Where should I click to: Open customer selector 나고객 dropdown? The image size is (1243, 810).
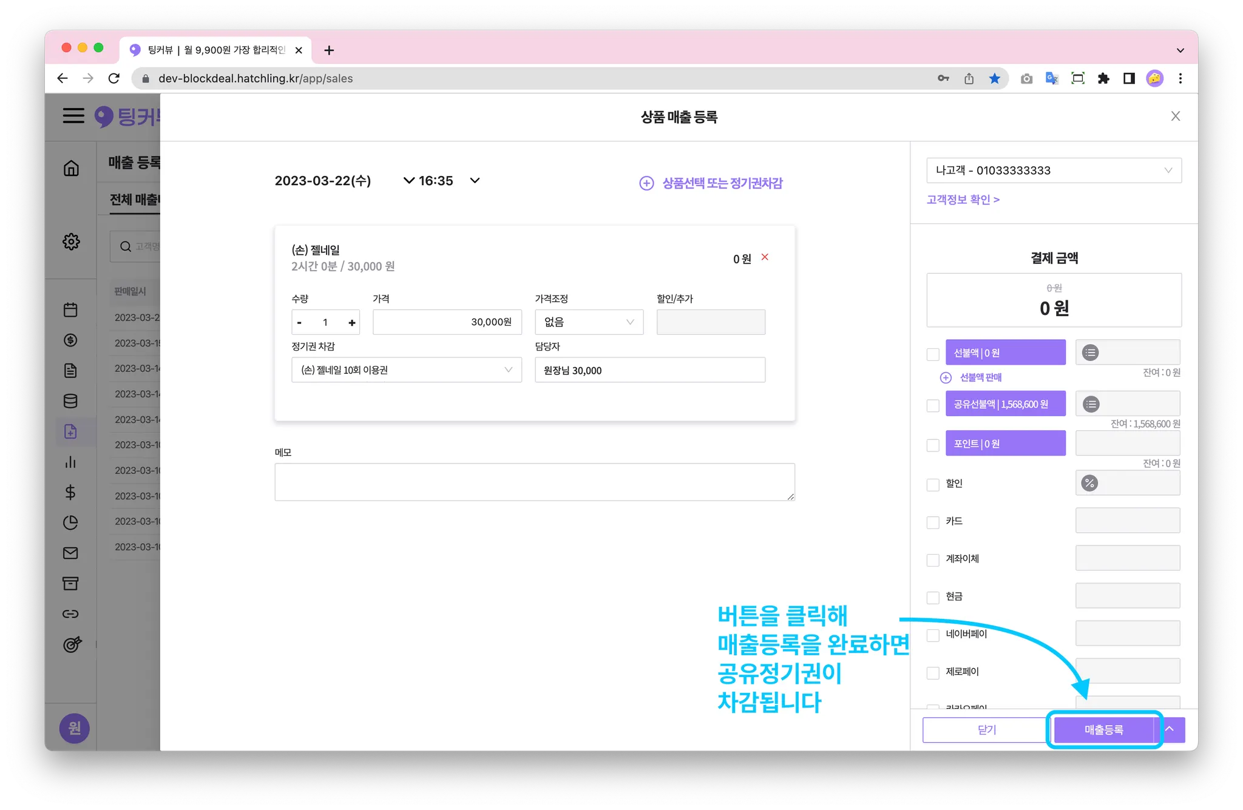coord(1053,170)
